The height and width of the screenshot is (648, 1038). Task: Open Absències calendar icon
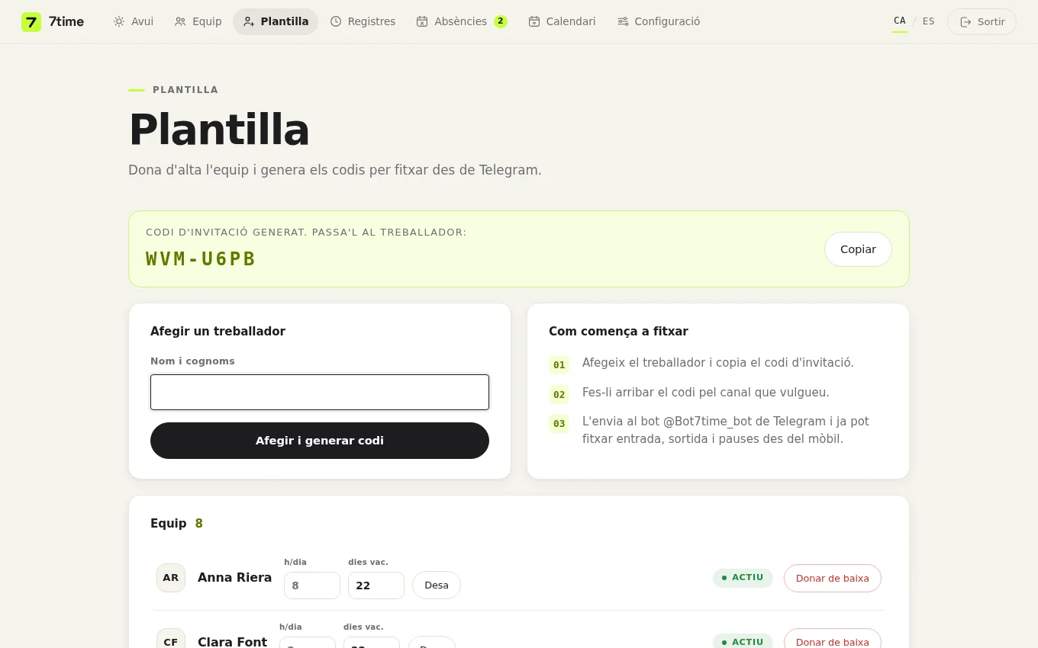(x=422, y=21)
